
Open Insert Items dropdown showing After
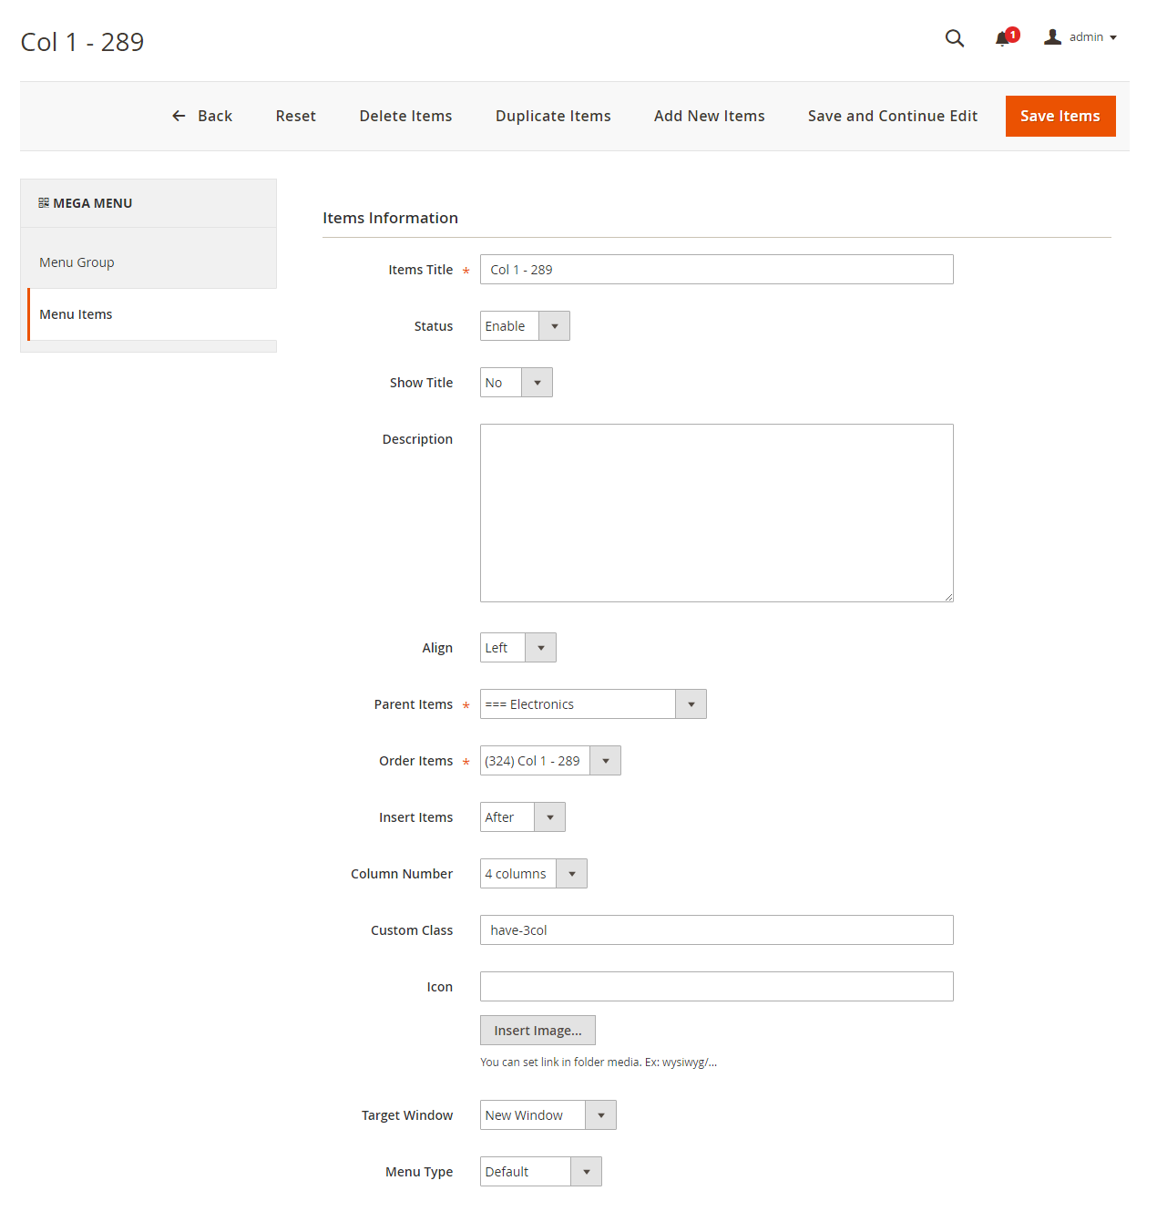tap(523, 817)
